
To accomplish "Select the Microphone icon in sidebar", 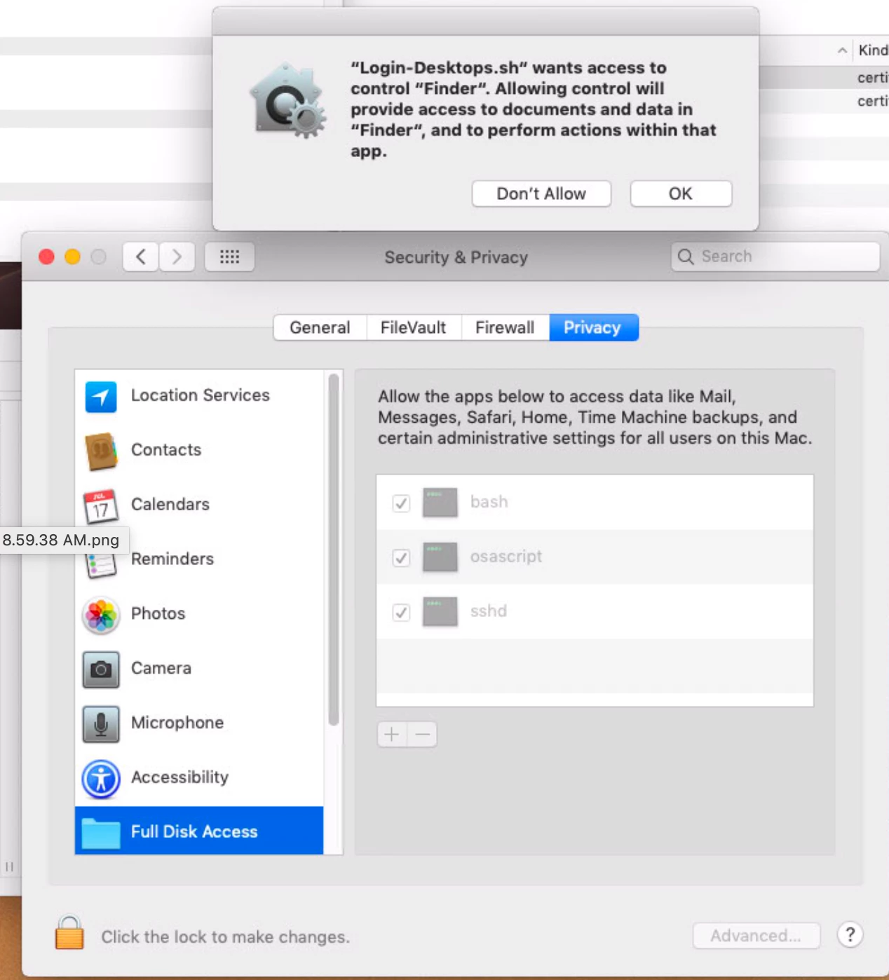I will click(x=101, y=724).
